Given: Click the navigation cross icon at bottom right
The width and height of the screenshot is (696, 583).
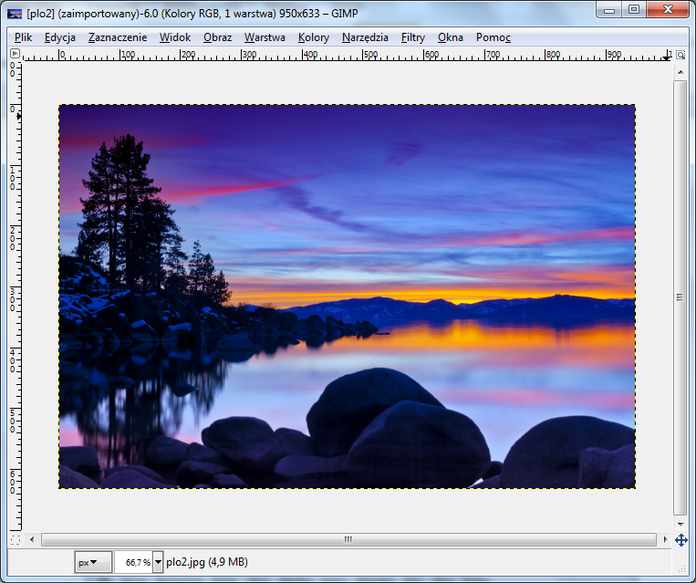Looking at the screenshot, I should coord(680,540).
